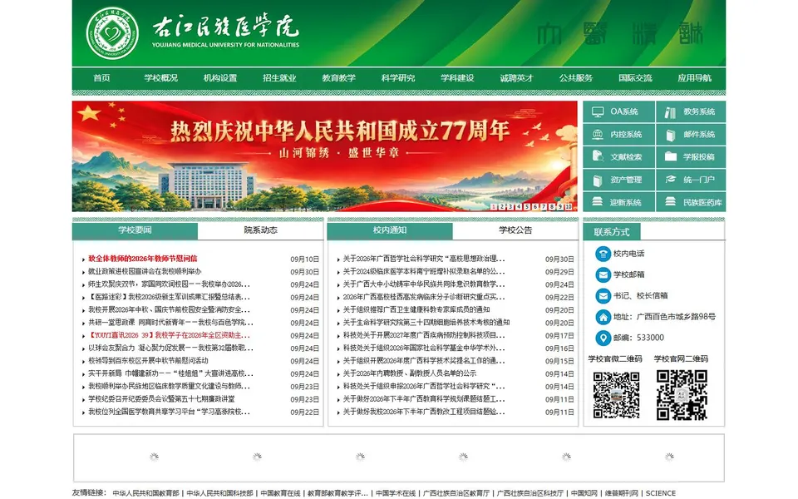This screenshot has height=499, width=798.
Task: Click the 校内电话 phone icon
Action: coord(603,254)
